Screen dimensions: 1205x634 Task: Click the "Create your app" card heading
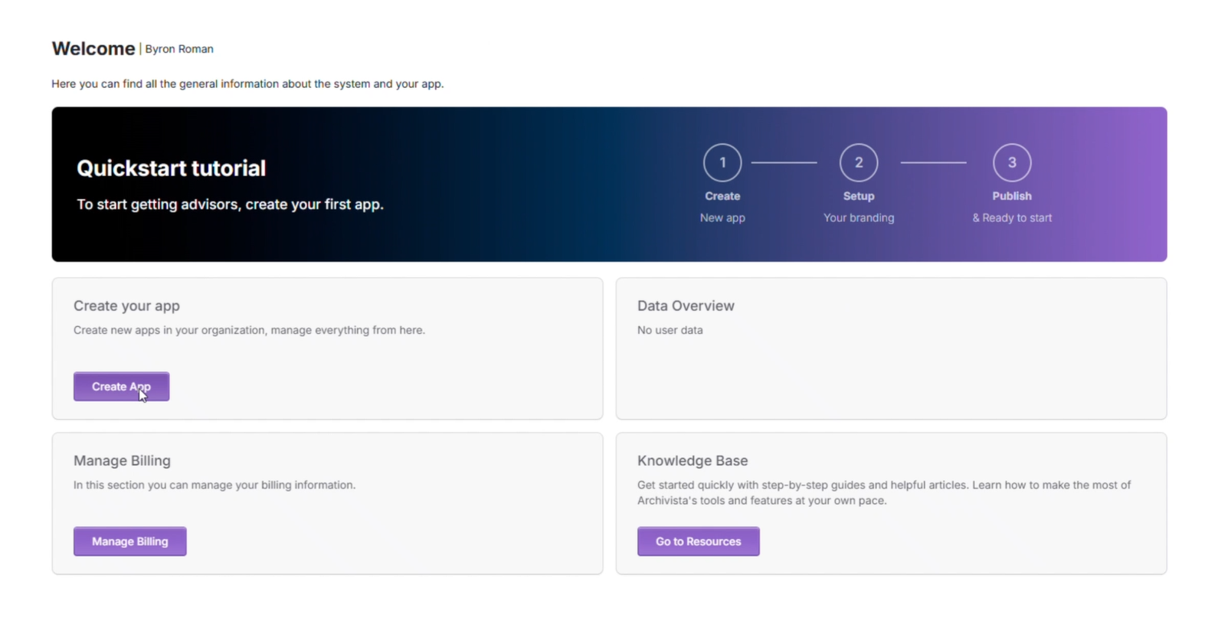click(x=126, y=306)
